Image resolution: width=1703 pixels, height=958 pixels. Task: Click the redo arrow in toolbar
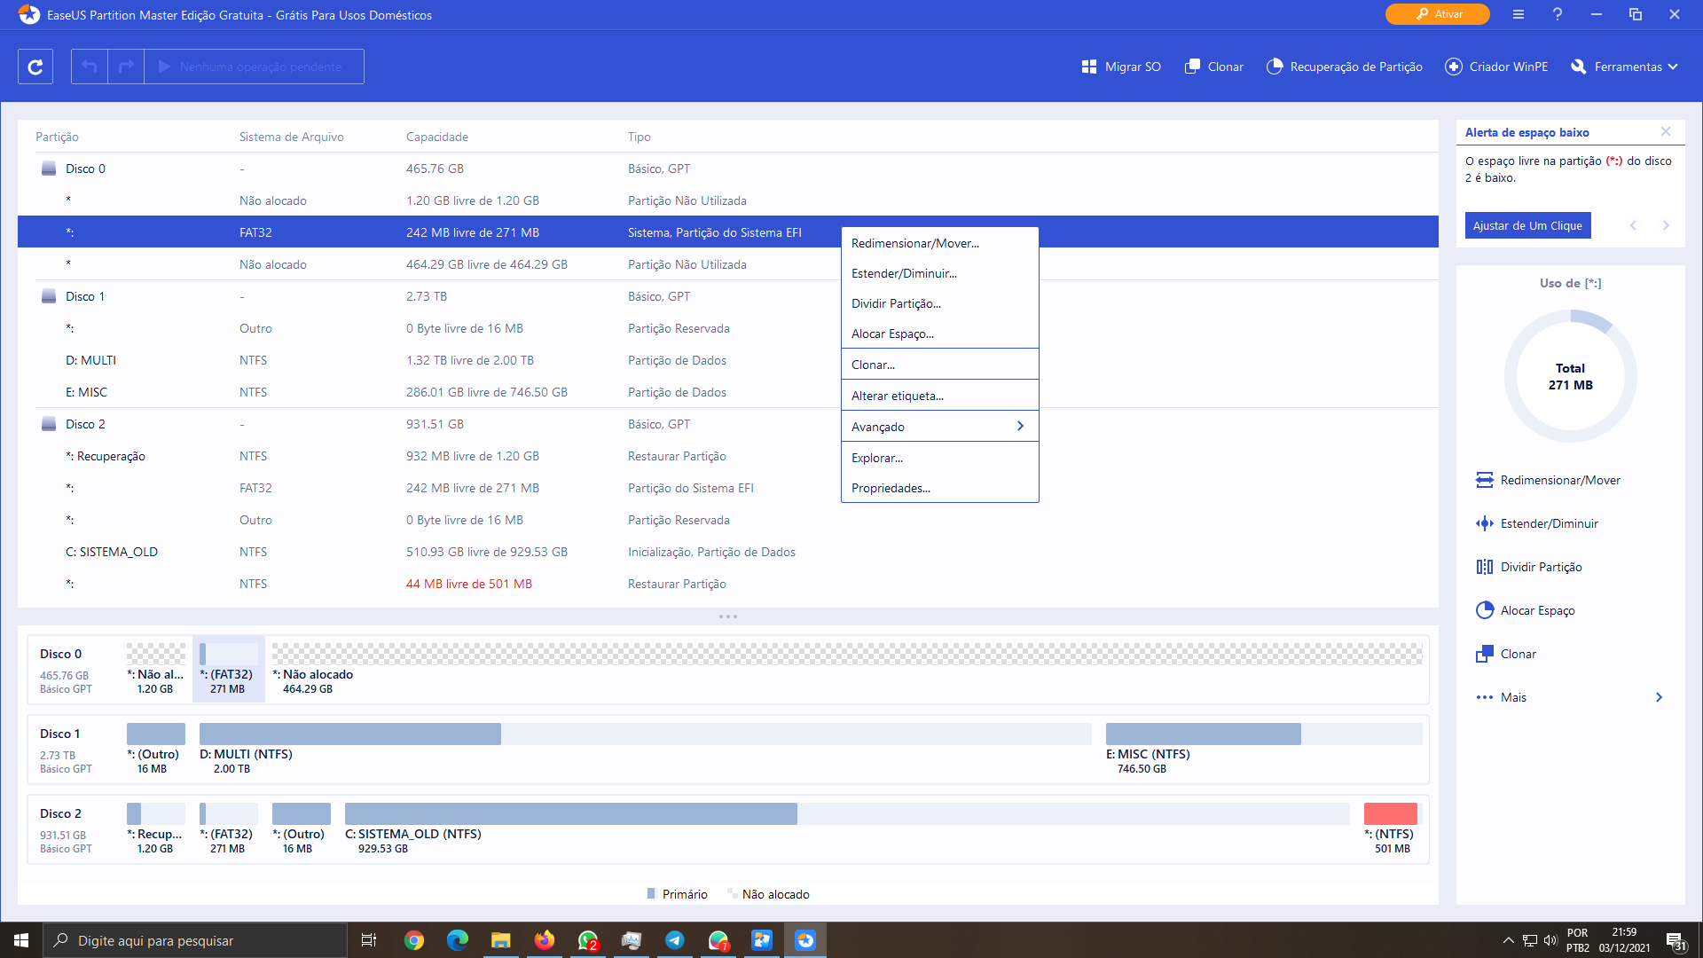click(126, 67)
